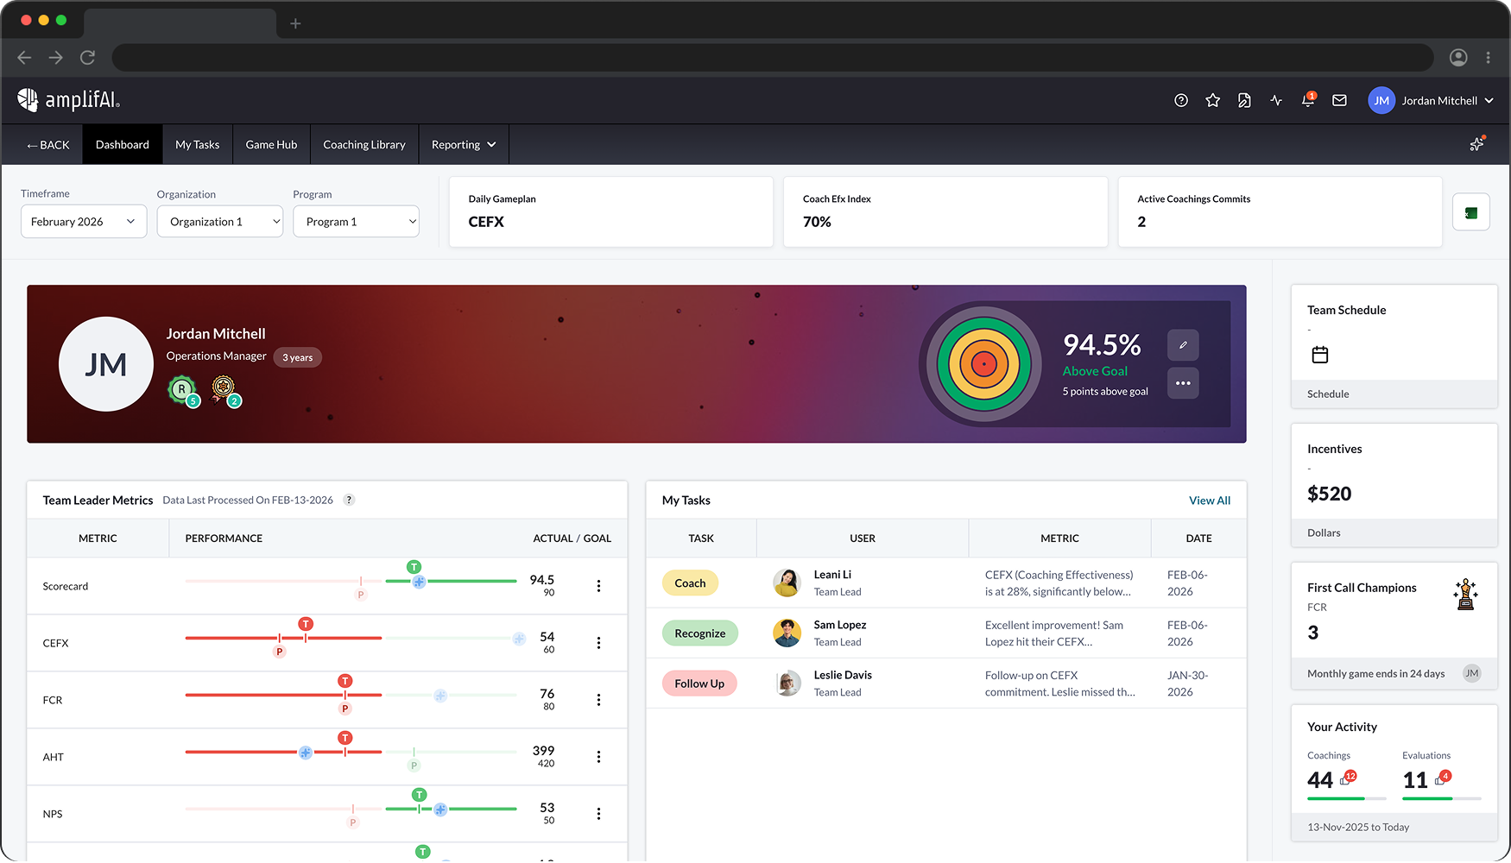This screenshot has width=1511, height=863.
Task: Expand the Reporting menu
Action: 463,144
